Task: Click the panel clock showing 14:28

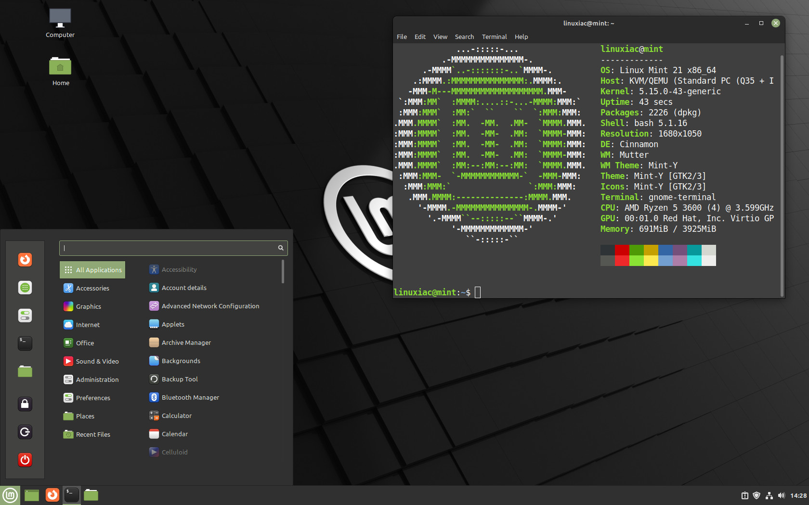Action: pyautogui.click(x=798, y=495)
